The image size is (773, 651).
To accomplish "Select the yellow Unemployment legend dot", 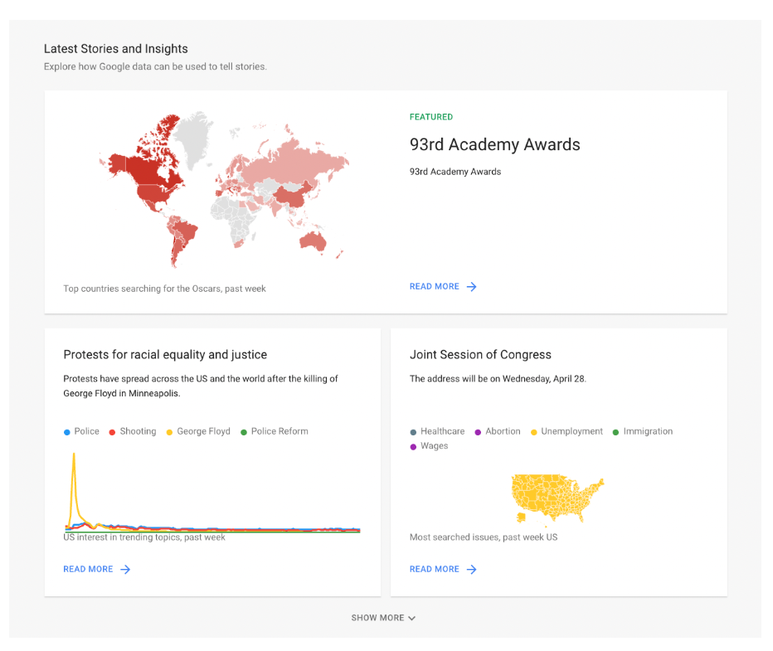I will point(533,432).
